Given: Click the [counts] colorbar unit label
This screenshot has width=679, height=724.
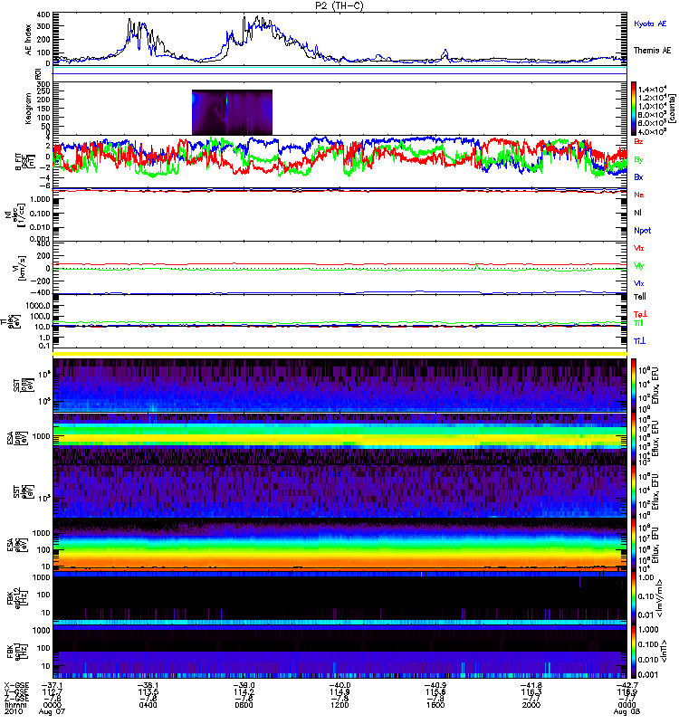Looking at the screenshot, I should pos(674,109).
